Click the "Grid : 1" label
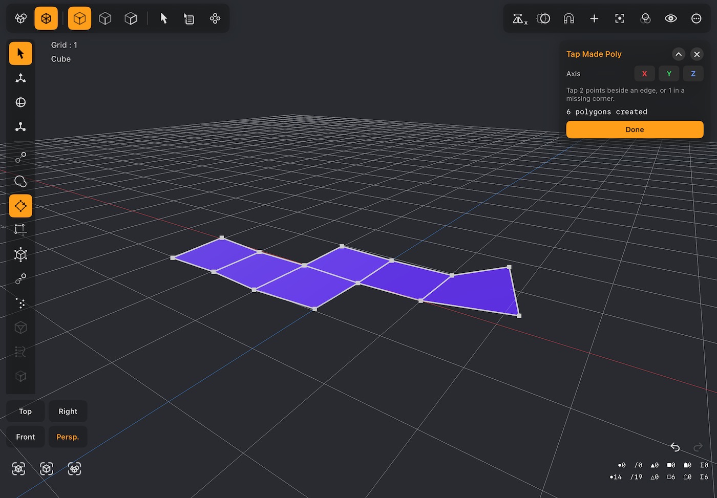Screen dimensions: 717x498 64,45
